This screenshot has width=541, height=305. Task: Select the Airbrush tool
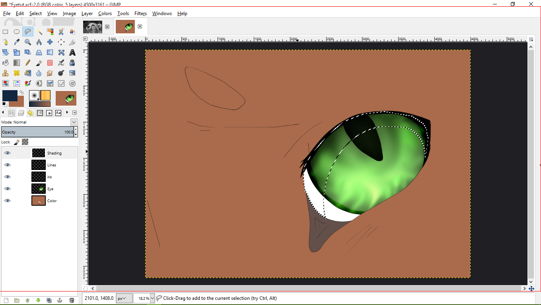[x=61, y=62]
